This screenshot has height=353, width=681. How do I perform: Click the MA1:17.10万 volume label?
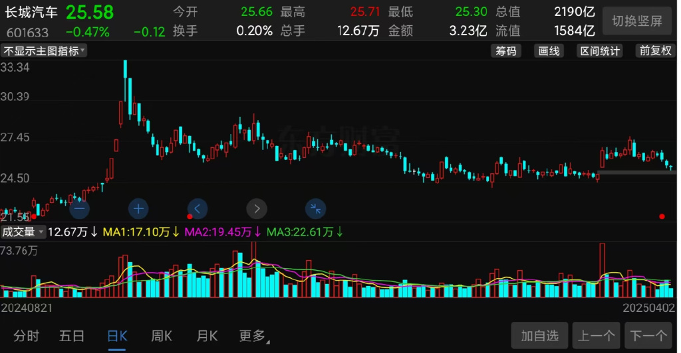pos(141,232)
